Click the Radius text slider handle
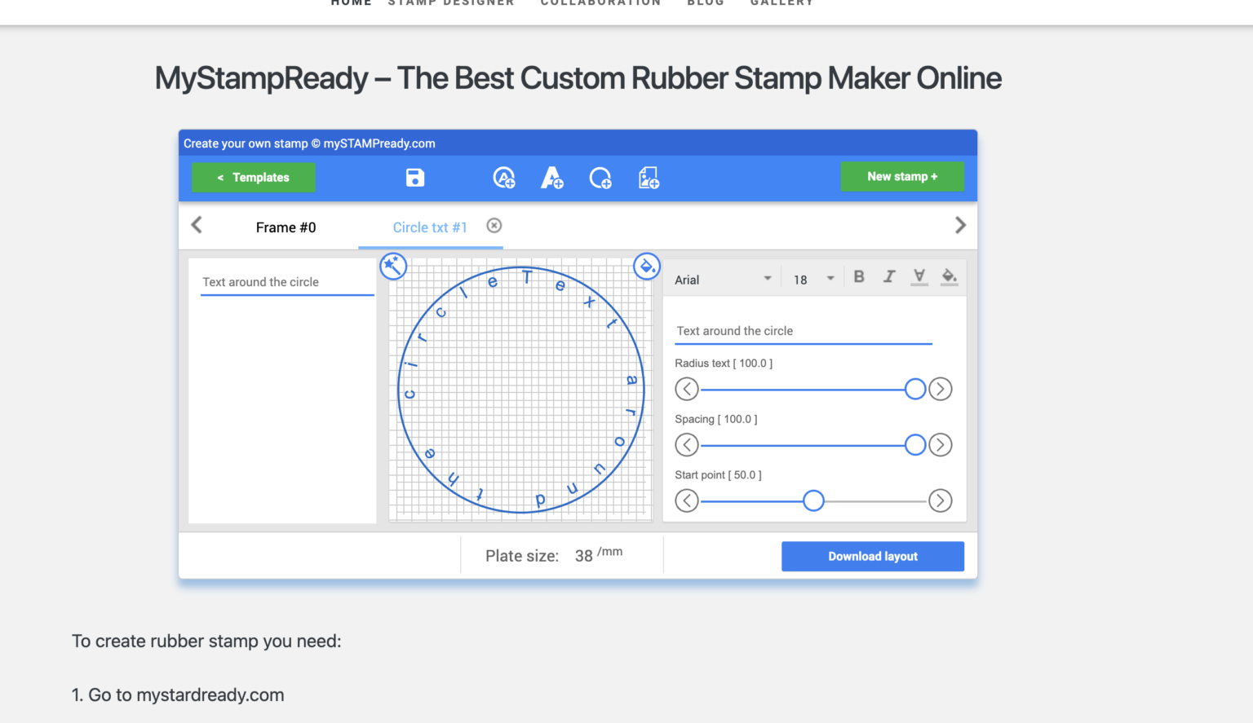This screenshot has height=723, width=1253. (x=915, y=389)
